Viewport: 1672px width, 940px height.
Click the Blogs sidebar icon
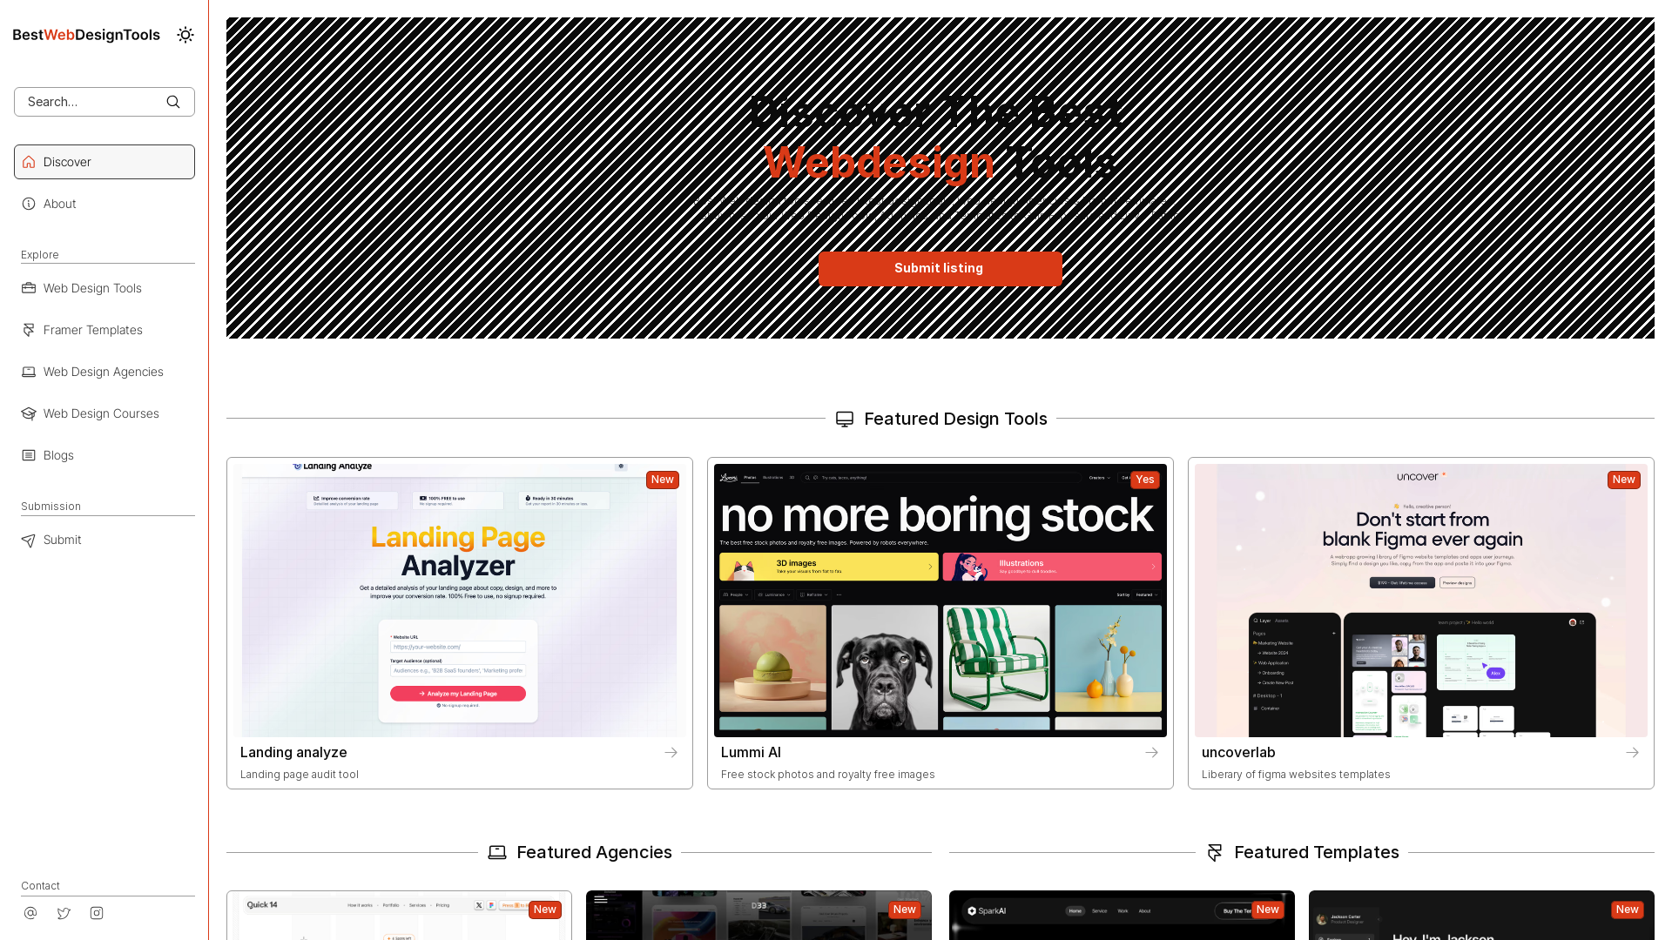pyautogui.click(x=28, y=454)
